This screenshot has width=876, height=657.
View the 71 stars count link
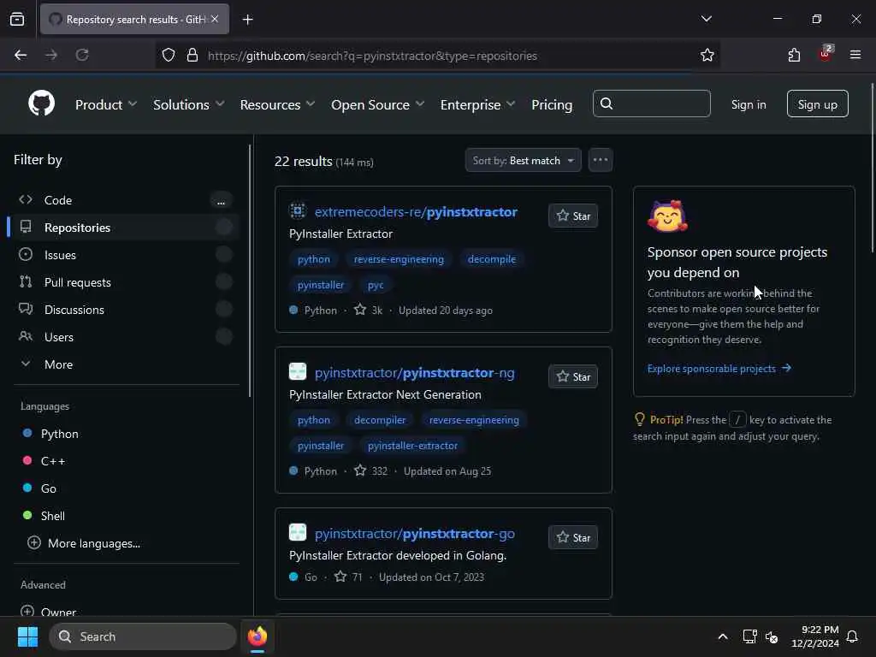[349, 577]
